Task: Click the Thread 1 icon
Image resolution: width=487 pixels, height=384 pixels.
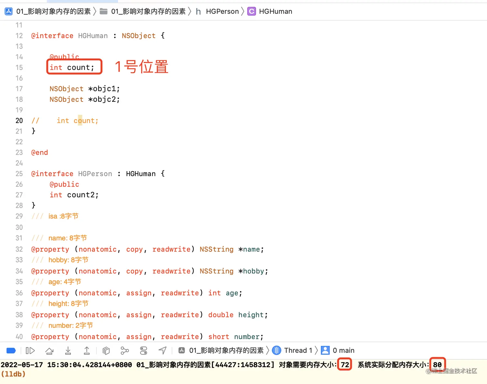Action: click(276, 350)
